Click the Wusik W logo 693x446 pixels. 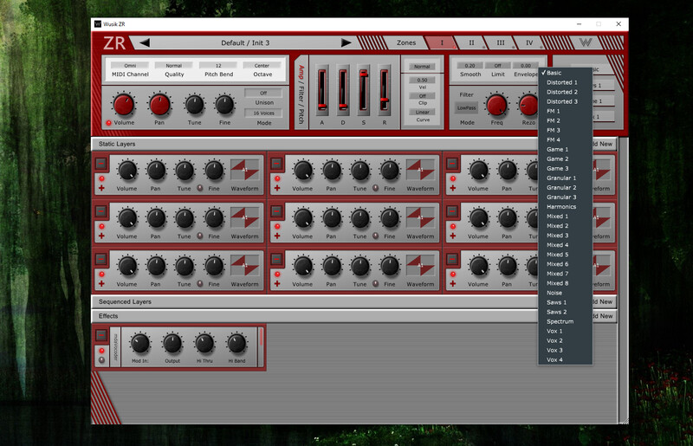click(586, 42)
